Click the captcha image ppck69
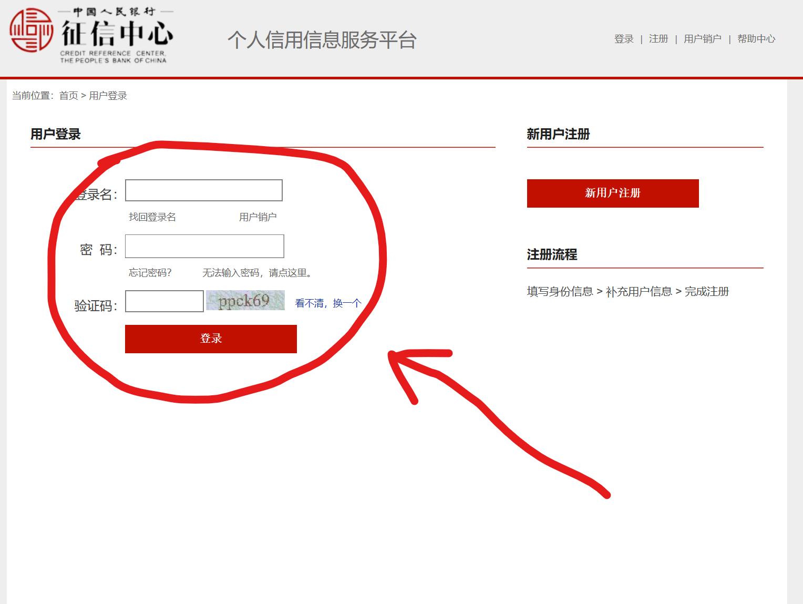This screenshot has height=604, width=803. pos(245,301)
